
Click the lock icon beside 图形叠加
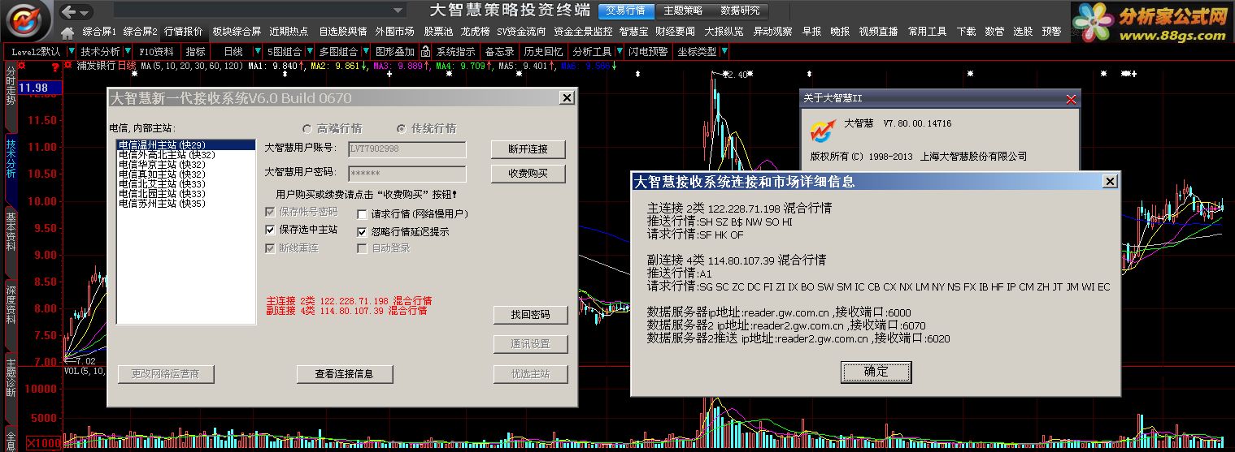(425, 51)
